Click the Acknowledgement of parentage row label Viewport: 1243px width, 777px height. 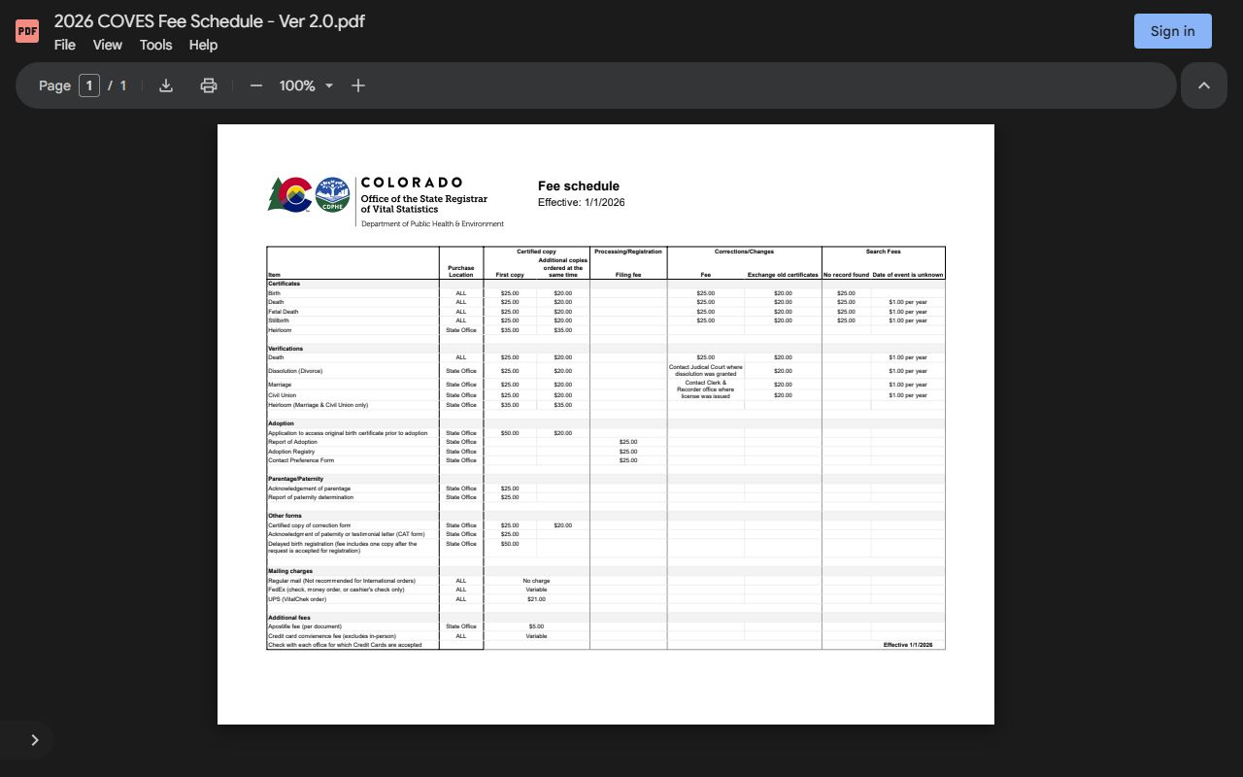click(309, 489)
